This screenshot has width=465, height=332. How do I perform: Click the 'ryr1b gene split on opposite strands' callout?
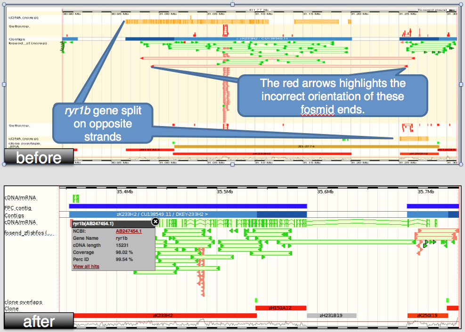(104, 124)
